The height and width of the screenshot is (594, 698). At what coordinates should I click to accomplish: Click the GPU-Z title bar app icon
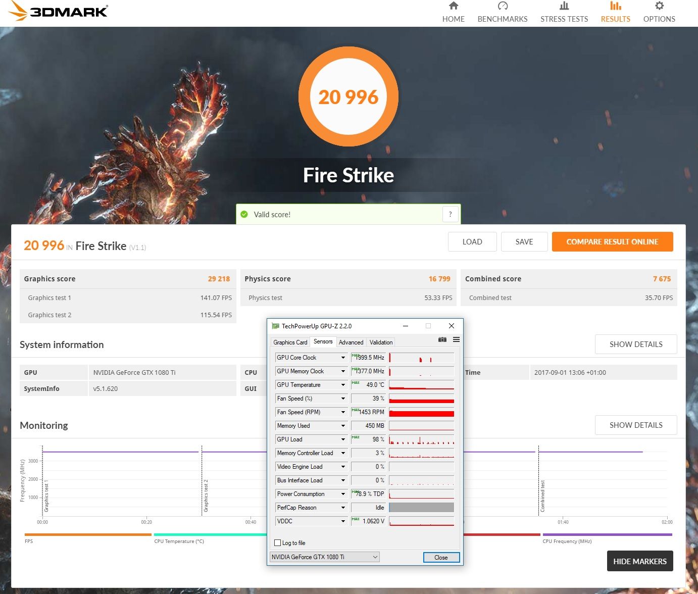(275, 326)
